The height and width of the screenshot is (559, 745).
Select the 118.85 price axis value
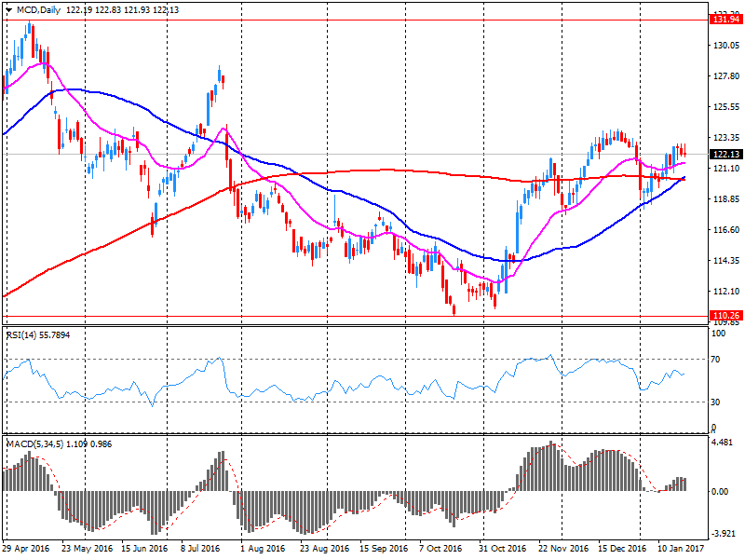pos(726,199)
